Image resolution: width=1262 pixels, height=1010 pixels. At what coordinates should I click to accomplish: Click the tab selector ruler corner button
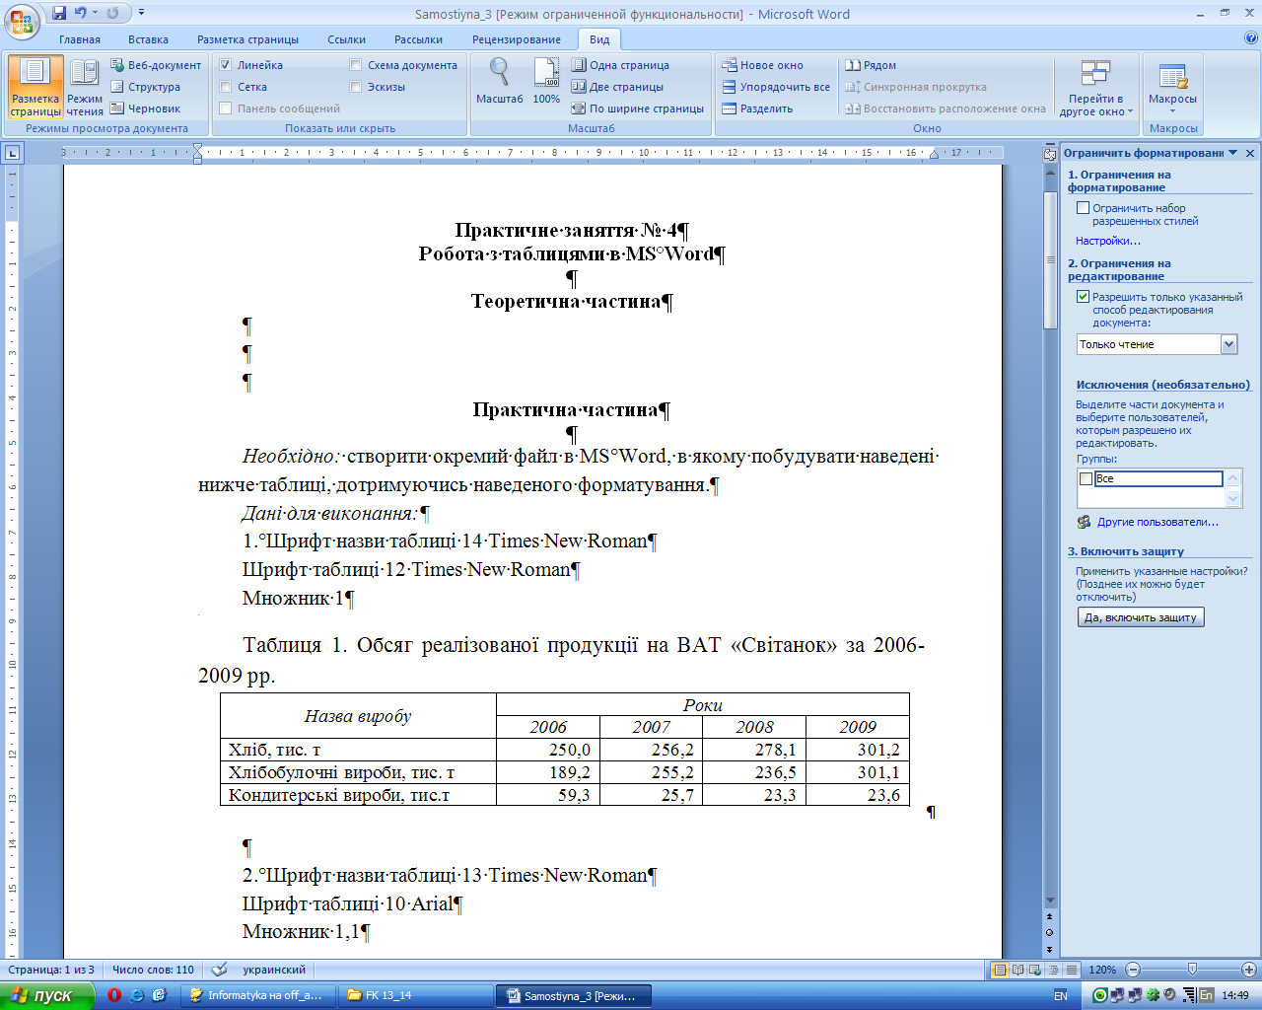click(12, 153)
